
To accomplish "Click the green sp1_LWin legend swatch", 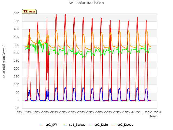I will [x=91, y=125].
